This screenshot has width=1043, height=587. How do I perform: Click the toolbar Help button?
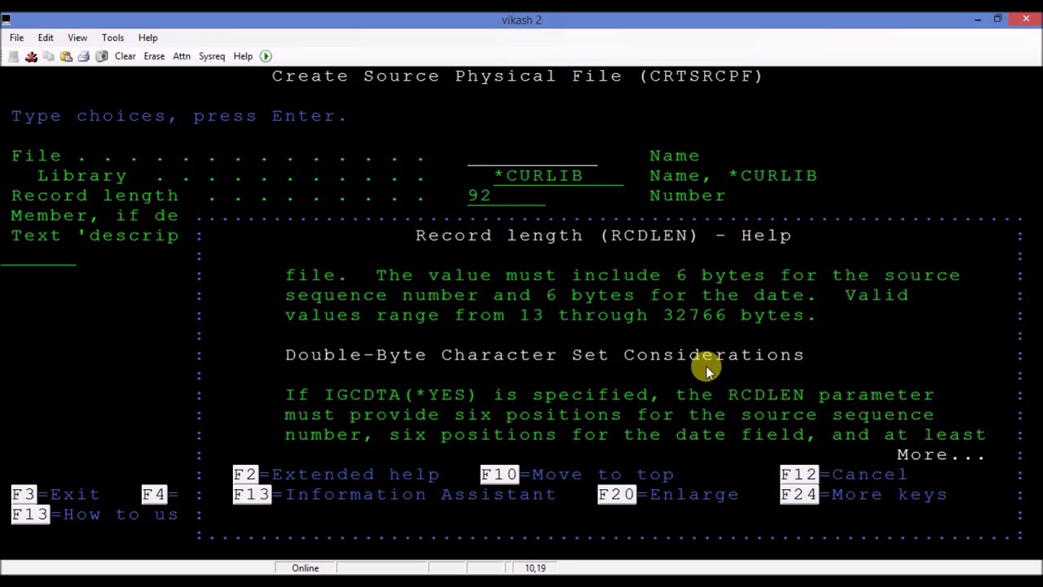(x=243, y=56)
